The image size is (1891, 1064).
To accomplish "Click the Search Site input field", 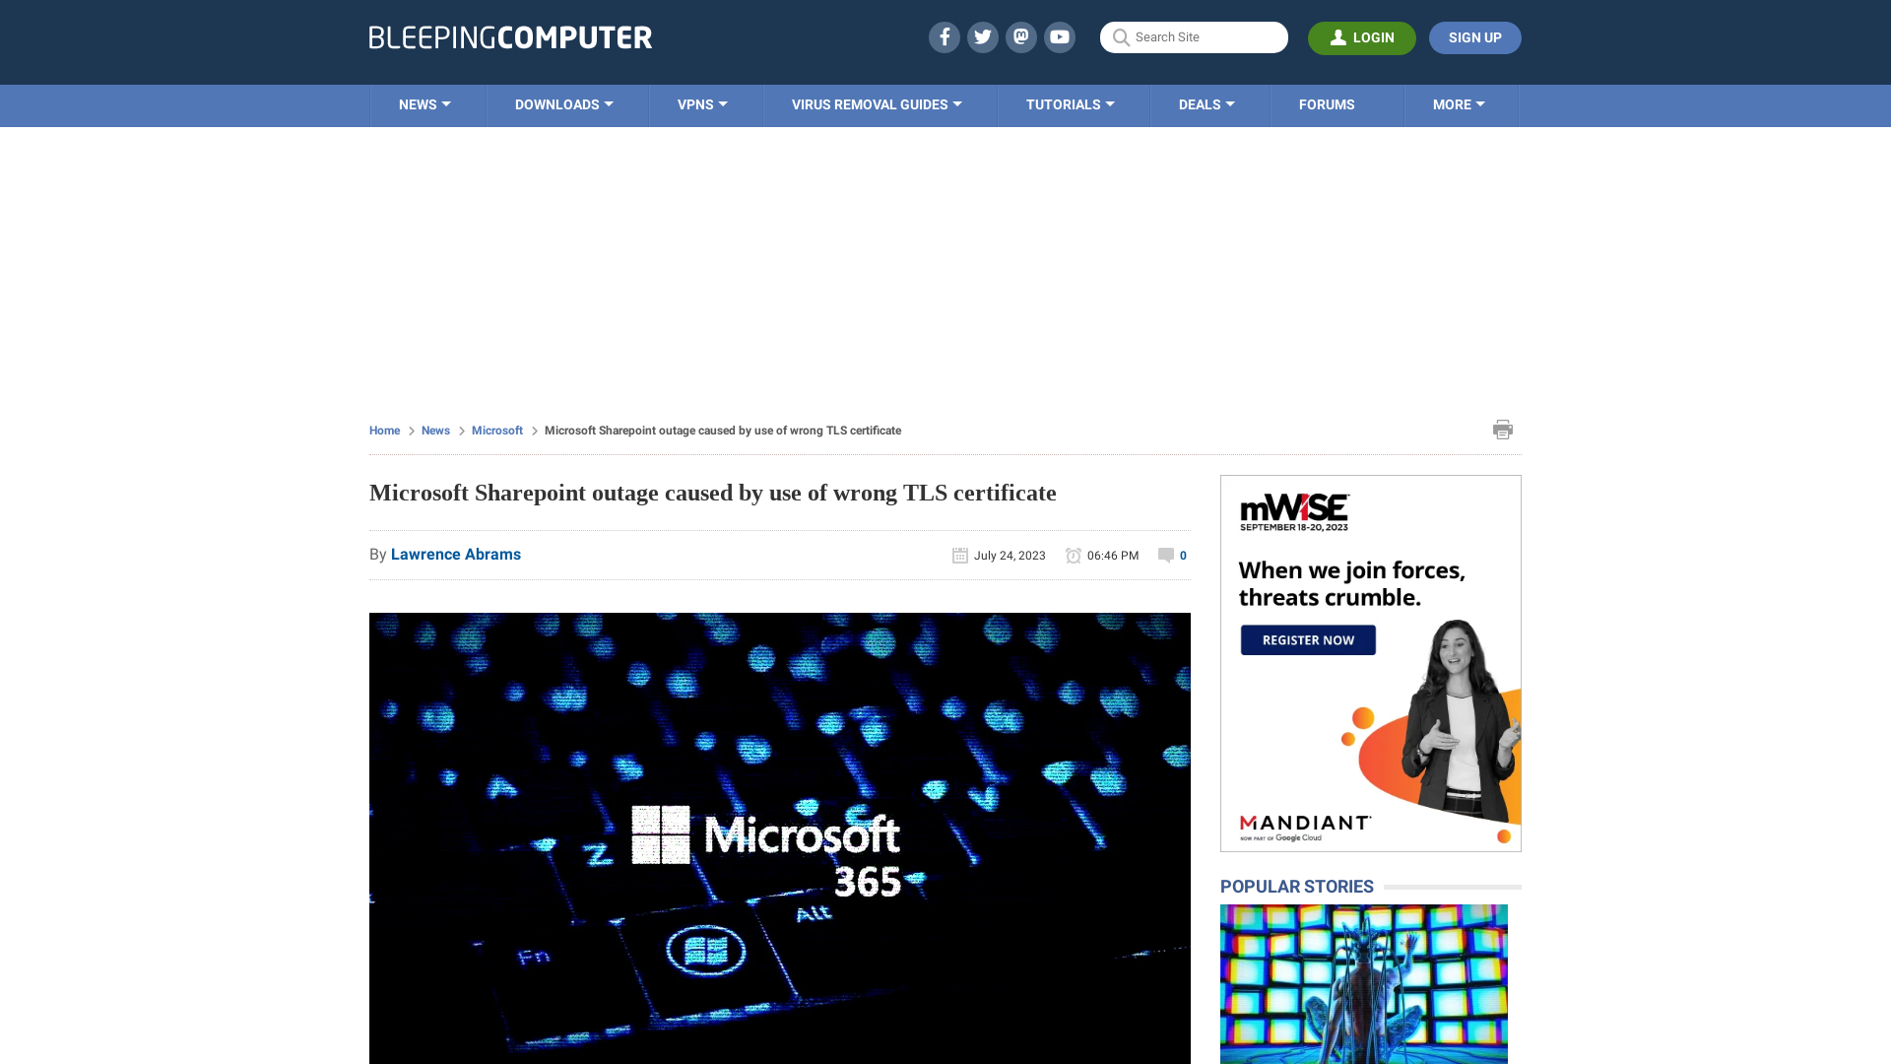I will pyautogui.click(x=1194, y=36).
